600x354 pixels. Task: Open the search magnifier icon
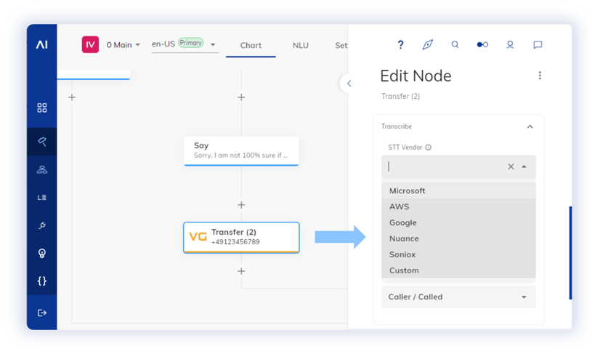[455, 44]
